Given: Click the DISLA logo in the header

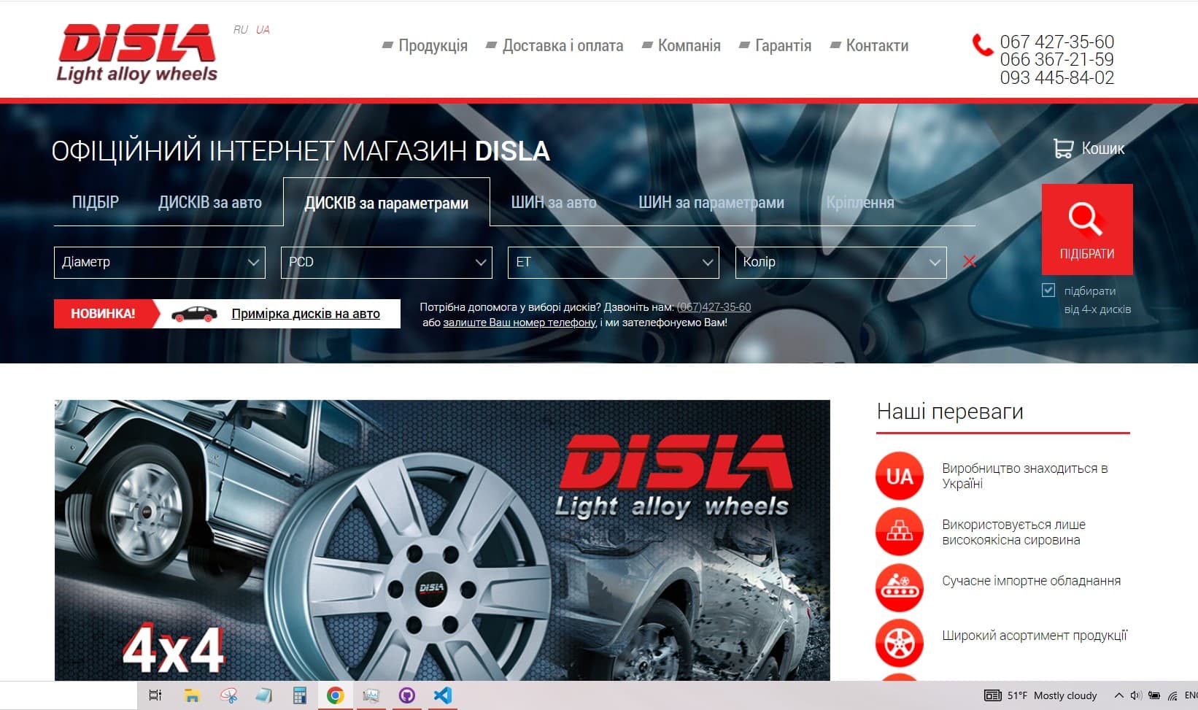Looking at the screenshot, I should [137, 53].
